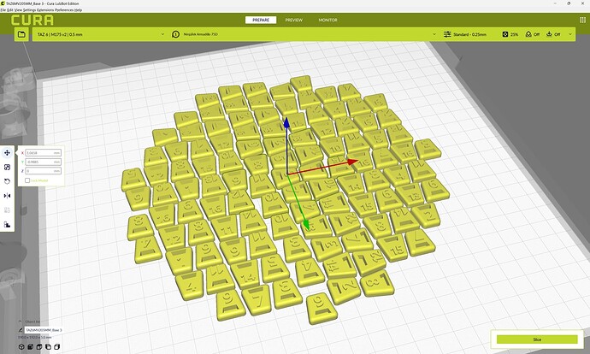Image resolution: width=590 pixels, height=354 pixels.
Task: Open the File menu
Action: [x=3, y=9]
